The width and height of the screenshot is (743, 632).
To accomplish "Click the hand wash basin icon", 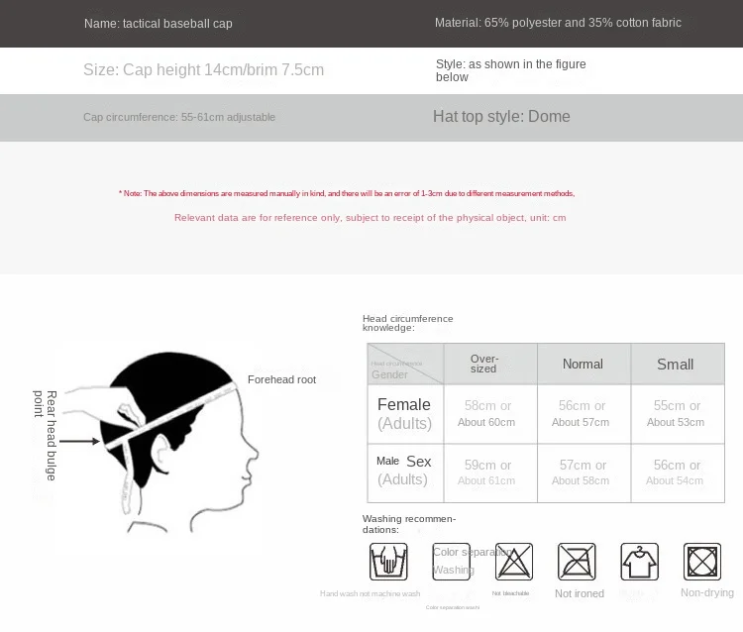I will pyautogui.click(x=388, y=562).
